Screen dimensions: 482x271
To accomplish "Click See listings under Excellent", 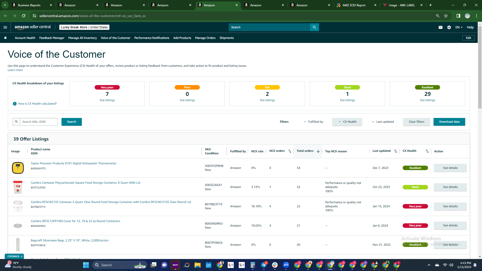I will click(x=428, y=100).
